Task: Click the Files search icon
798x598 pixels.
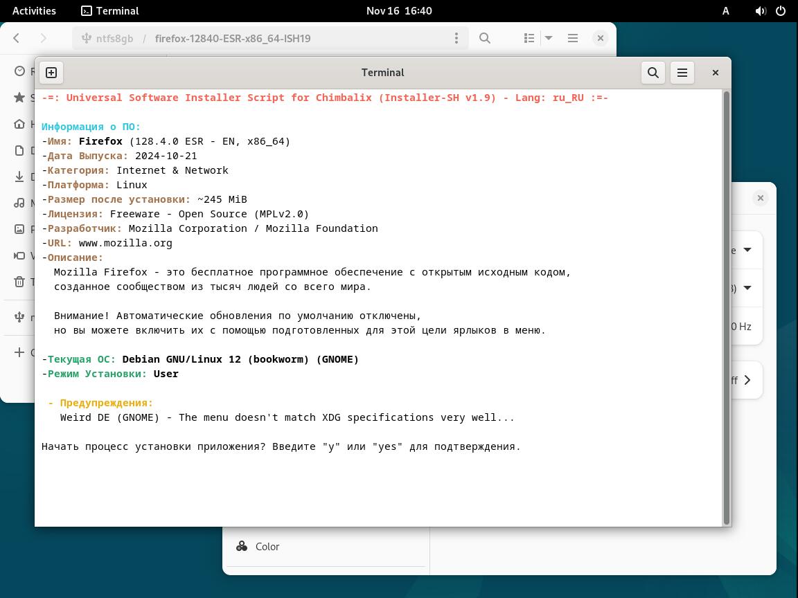Action: pyautogui.click(x=485, y=38)
